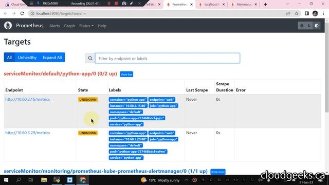Open weather widget Mostly sunny
The width and height of the screenshot is (329, 185).
pos(160,180)
